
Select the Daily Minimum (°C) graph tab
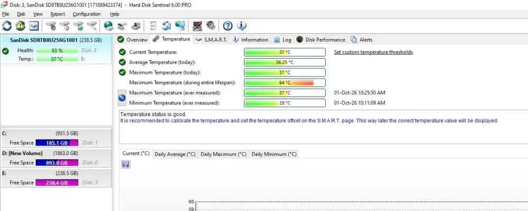click(274, 154)
